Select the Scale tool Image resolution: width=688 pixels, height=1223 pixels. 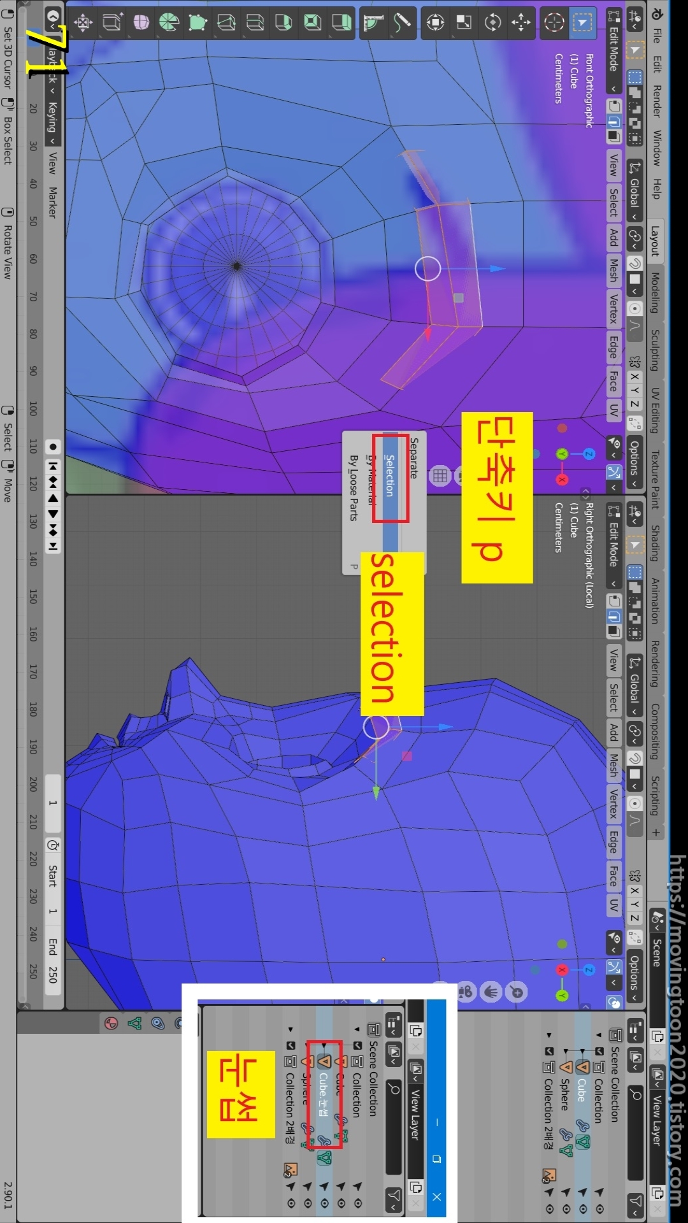[464, 24]
